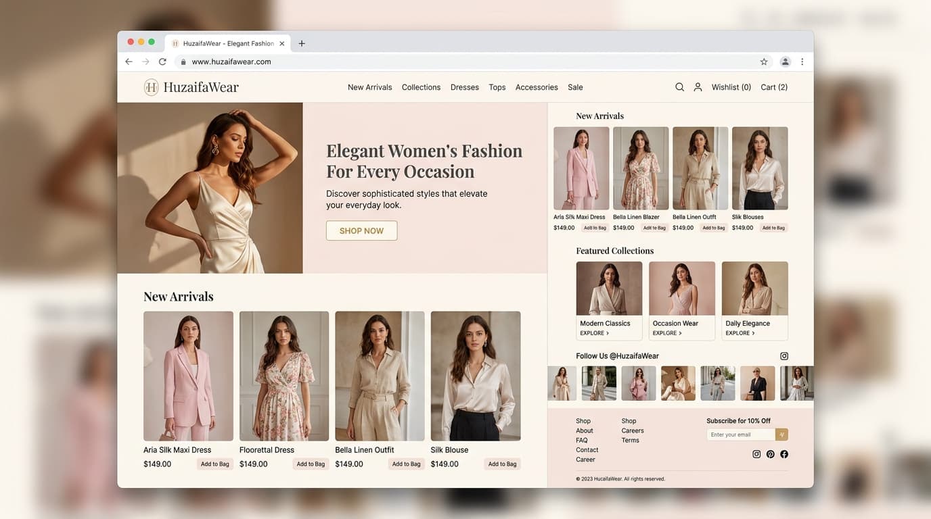Open the Careers footer link
The image size is (931, 519).
(633, 430)
